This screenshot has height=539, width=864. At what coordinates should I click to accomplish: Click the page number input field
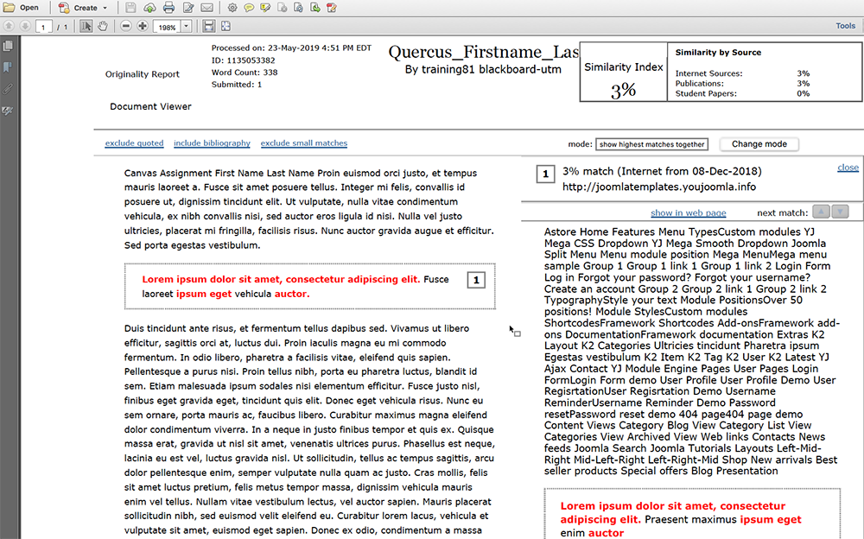pyautogui.click(x=43, y=27)
